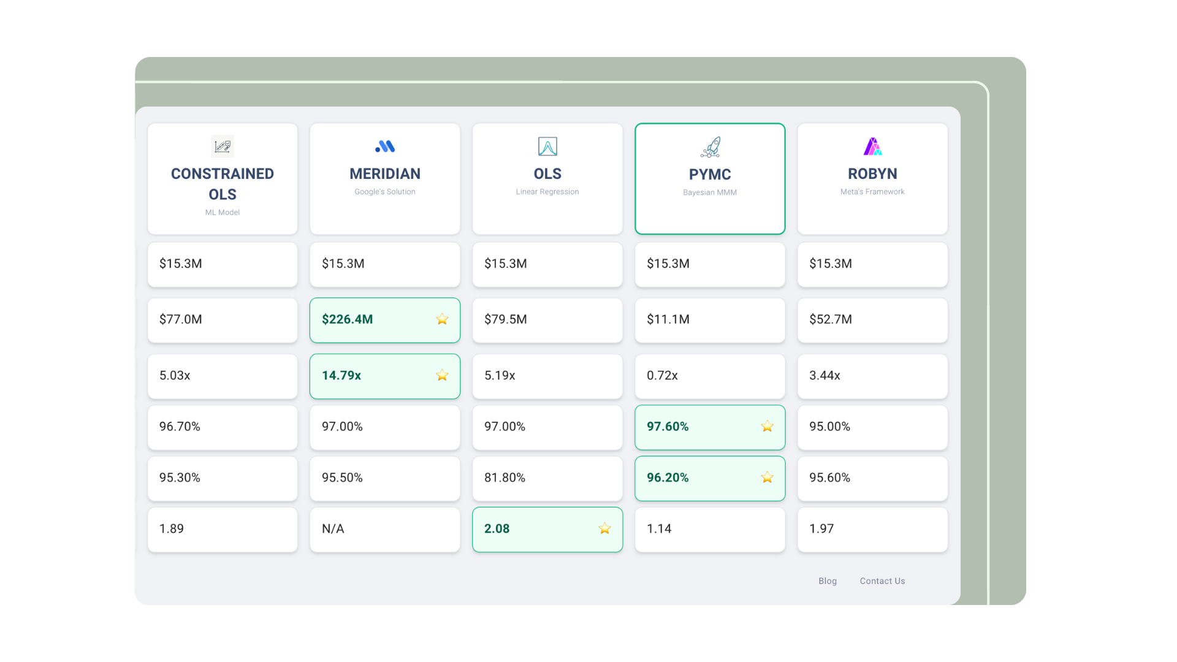1177x662 pixels.
Task: Click the $77.0M value cell
Action: 223,320
